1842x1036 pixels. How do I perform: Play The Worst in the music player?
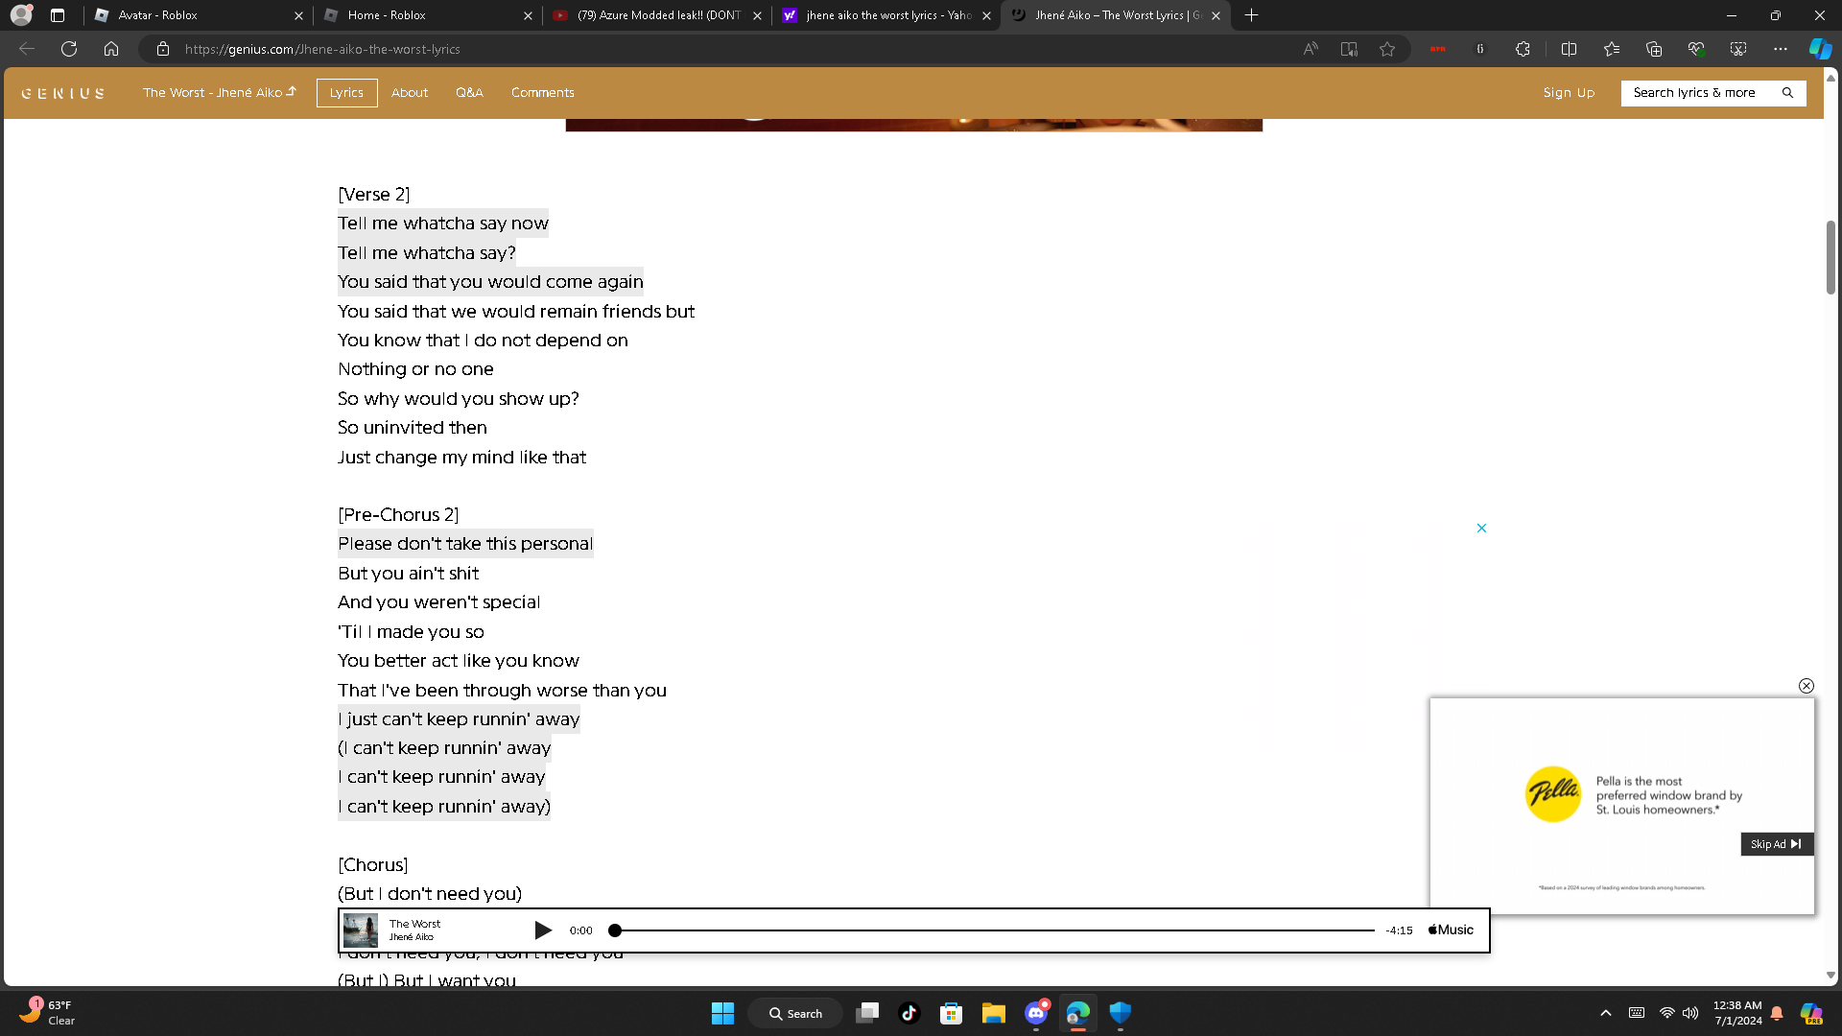(x=543, y=930)
